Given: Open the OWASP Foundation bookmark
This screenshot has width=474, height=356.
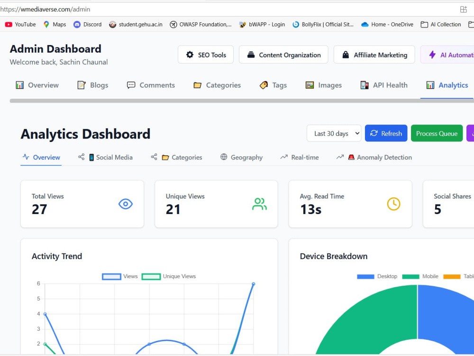Looking at the screenshot, I should (x=201, y=25).
